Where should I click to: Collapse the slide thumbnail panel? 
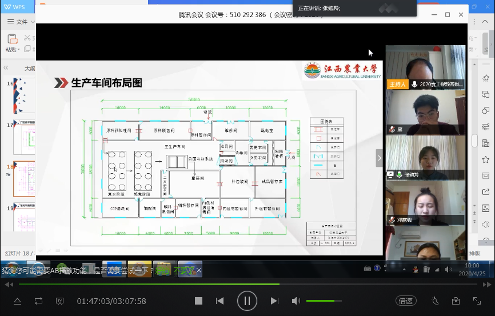pyautogui.click(x=4, y=68)
